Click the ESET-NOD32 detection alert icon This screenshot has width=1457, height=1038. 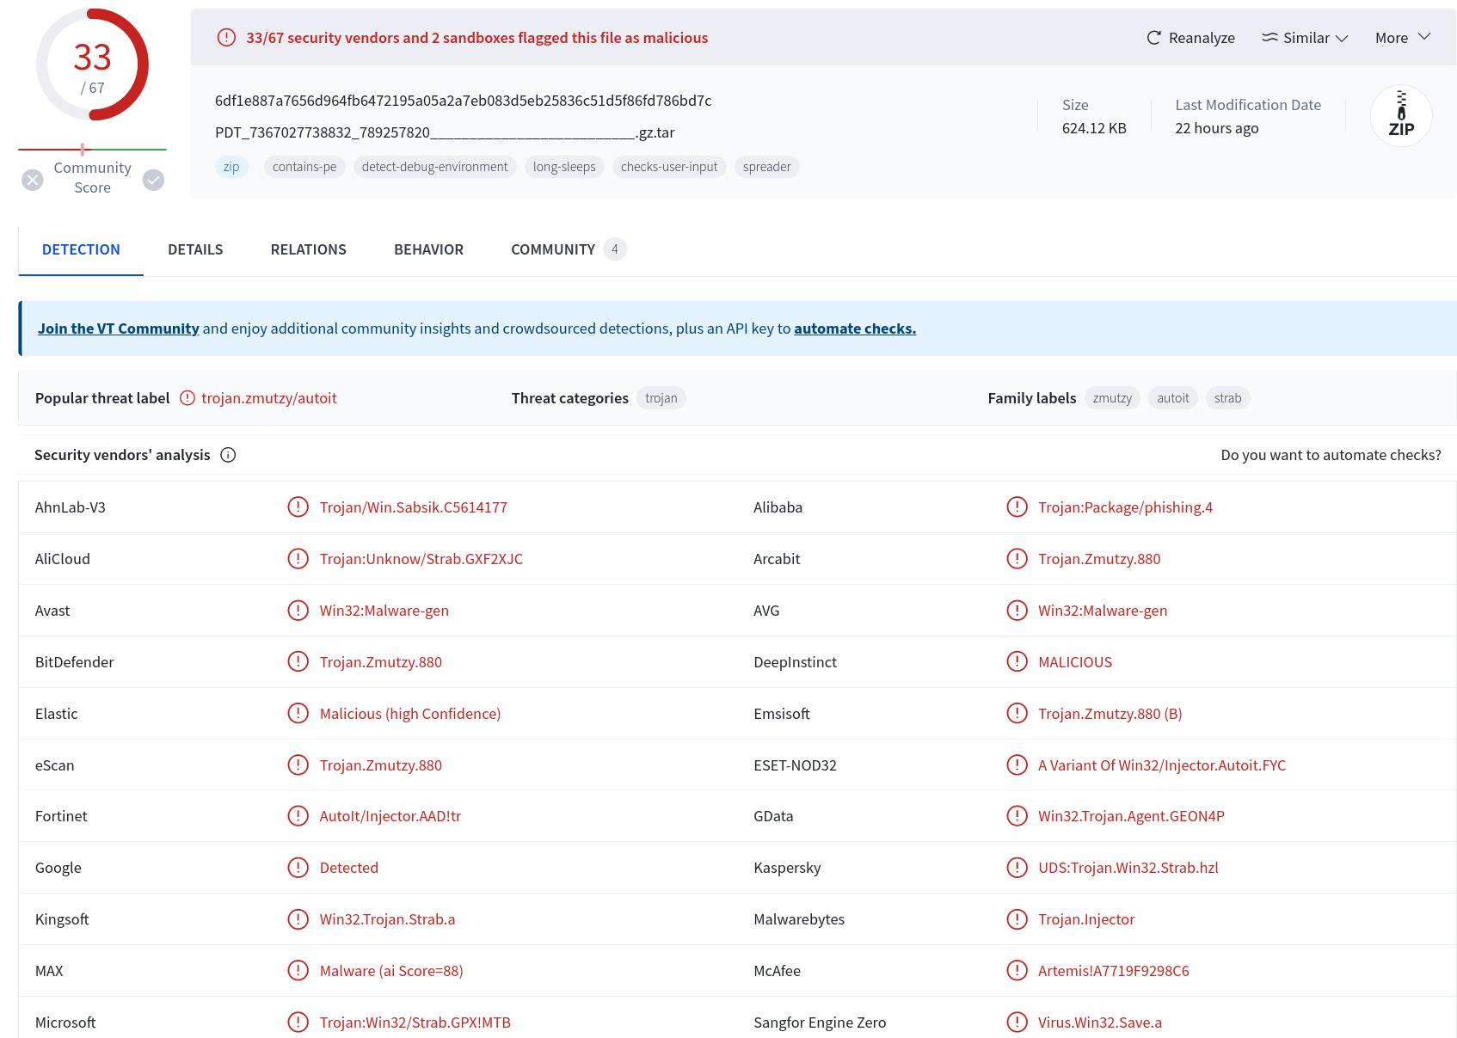coord(1017,765)
